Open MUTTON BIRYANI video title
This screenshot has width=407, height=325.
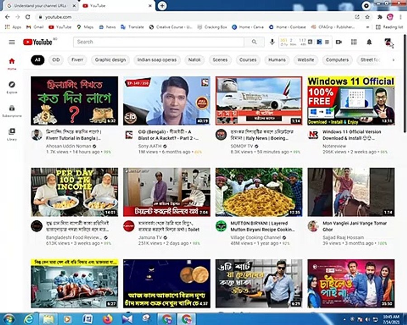pos(262,226)
